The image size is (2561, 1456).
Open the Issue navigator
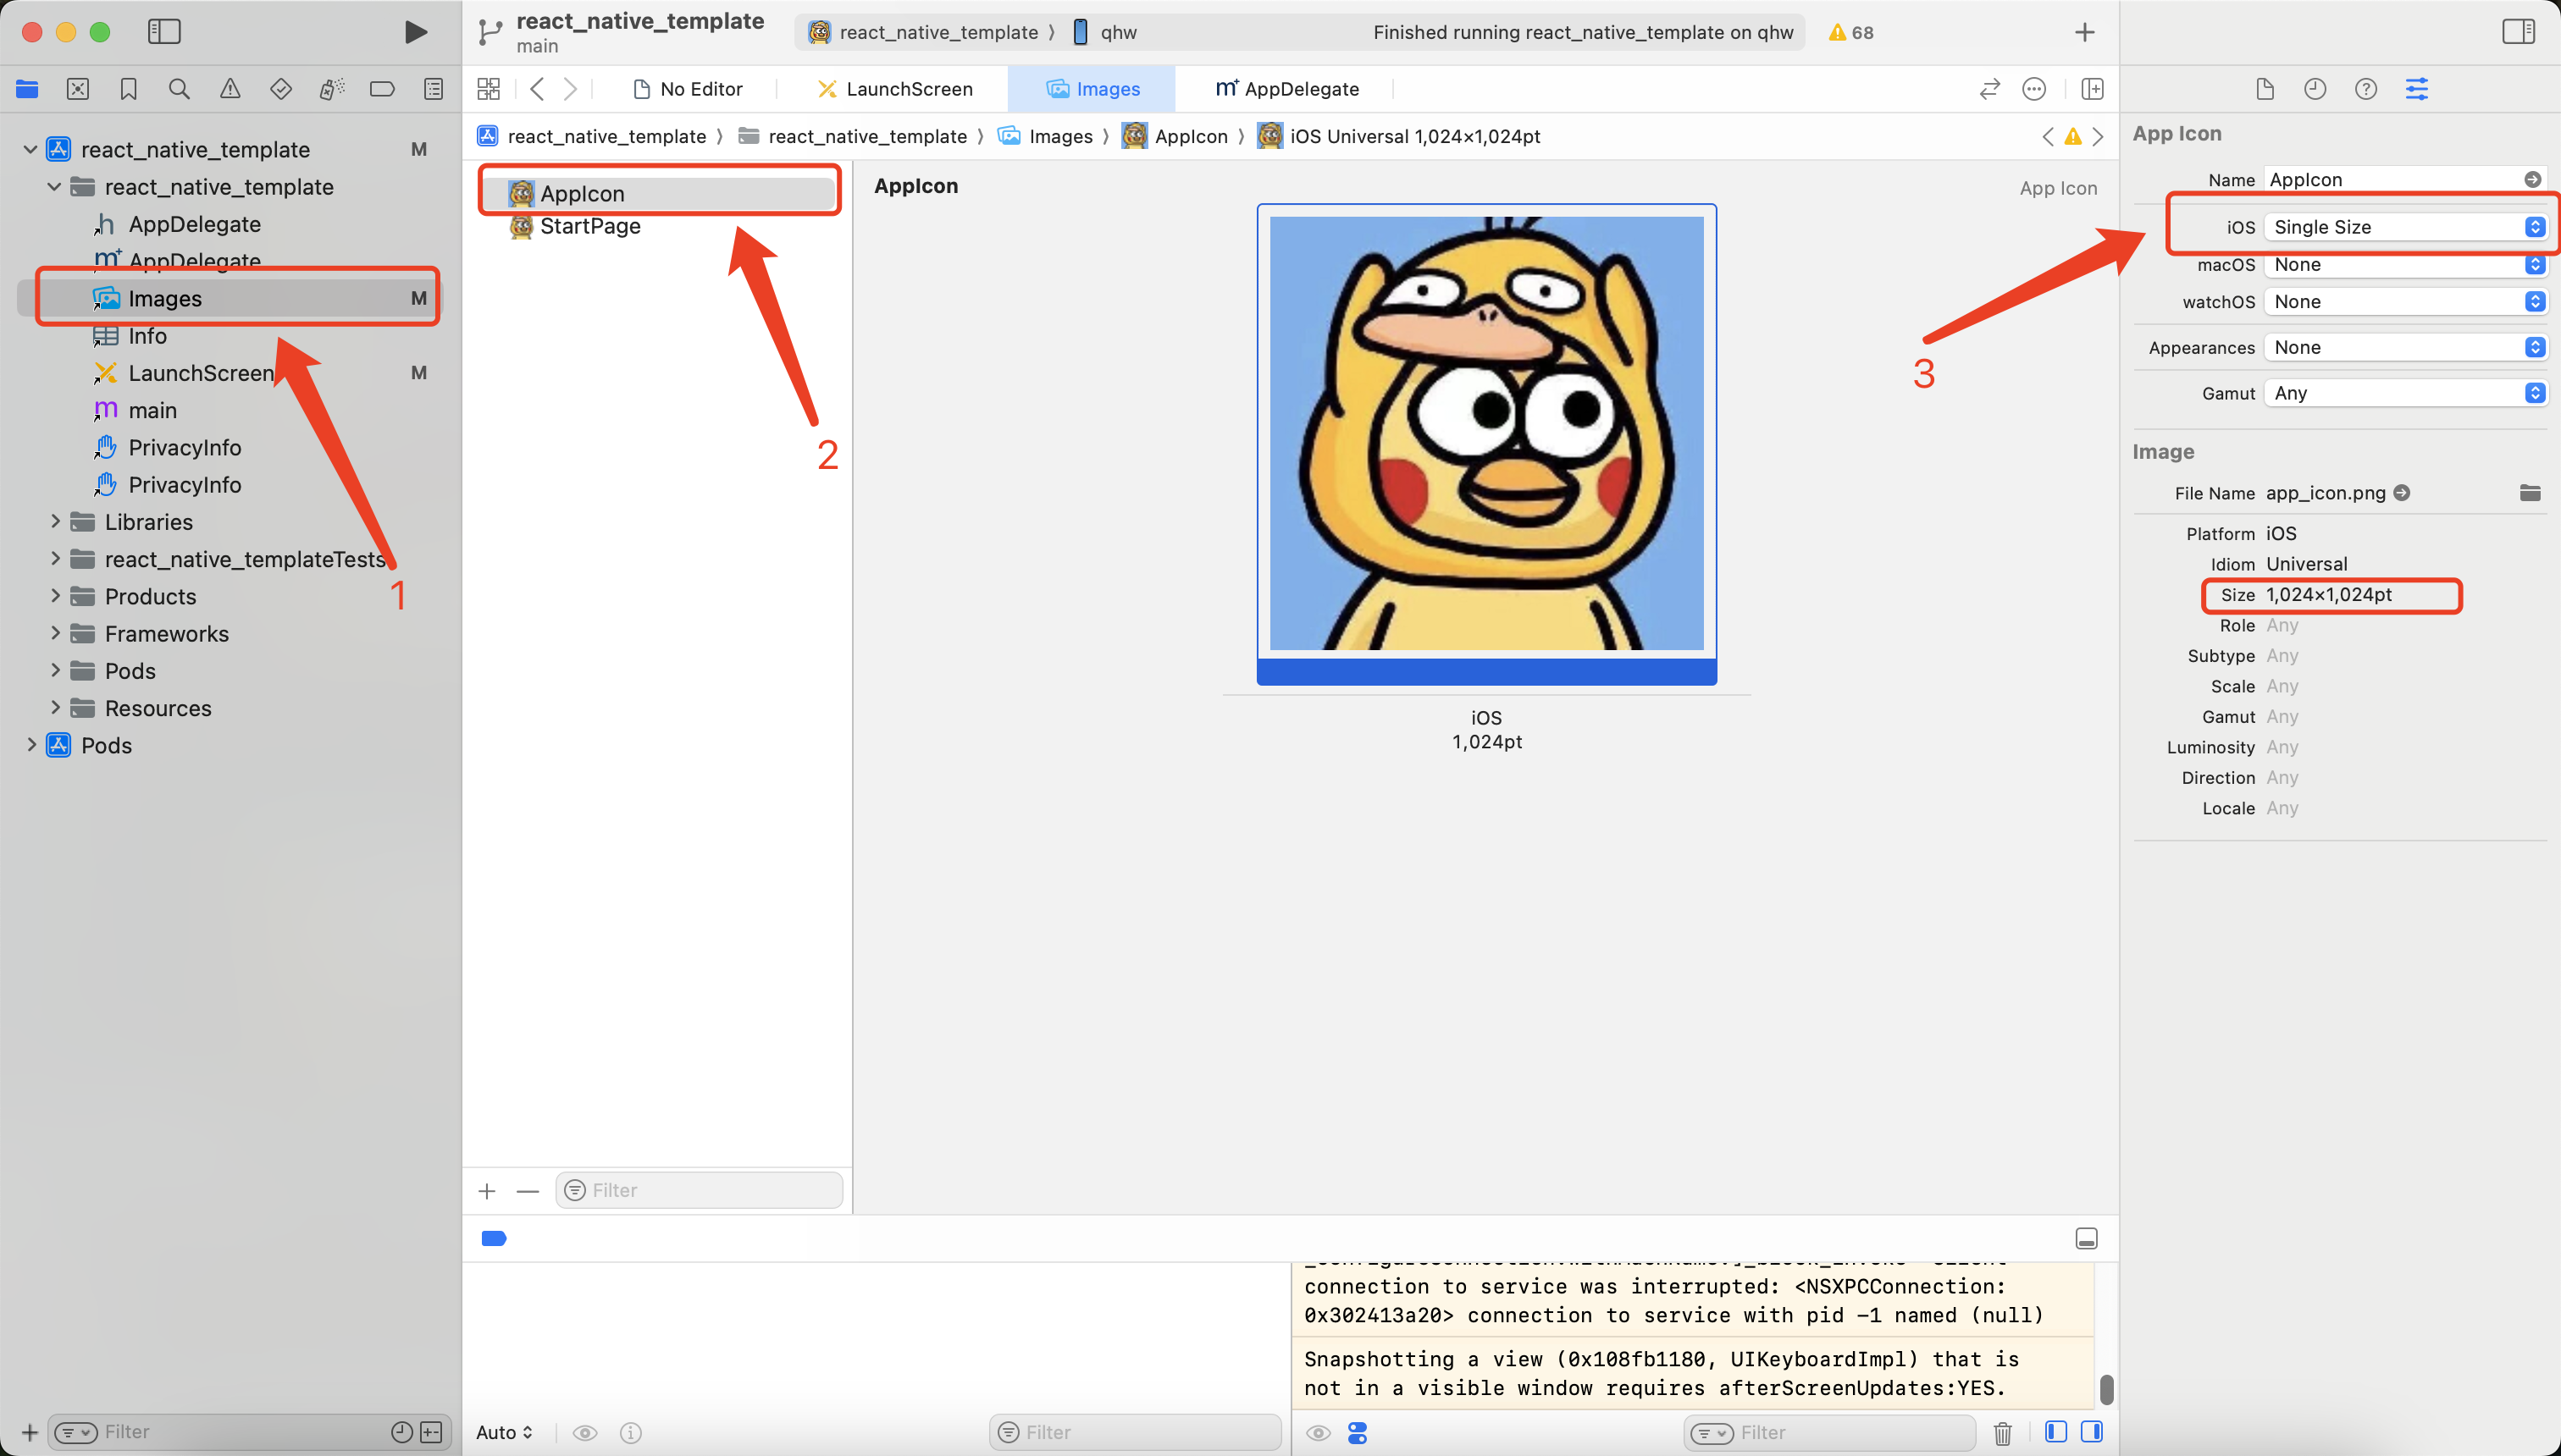[230, 88]
